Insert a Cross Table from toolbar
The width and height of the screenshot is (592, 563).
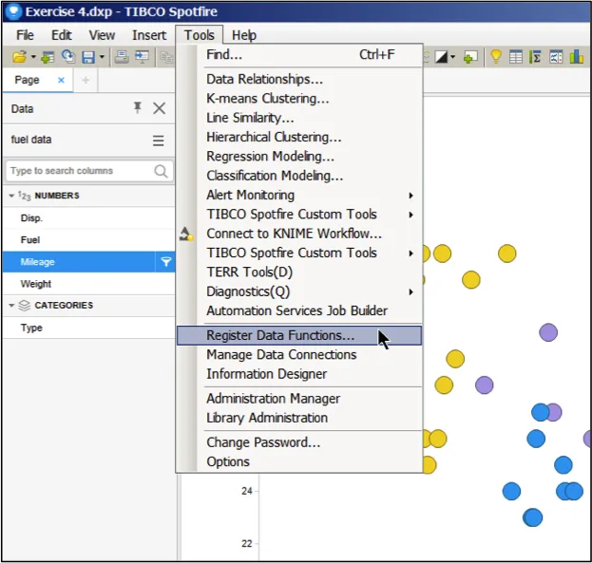(x=535, y=57)
